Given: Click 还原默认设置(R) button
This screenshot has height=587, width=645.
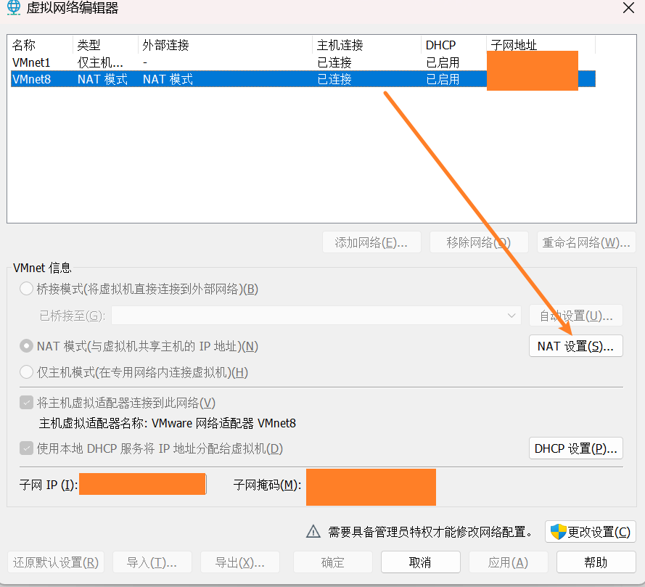Looking at the screenshot, I should point(56,562).
